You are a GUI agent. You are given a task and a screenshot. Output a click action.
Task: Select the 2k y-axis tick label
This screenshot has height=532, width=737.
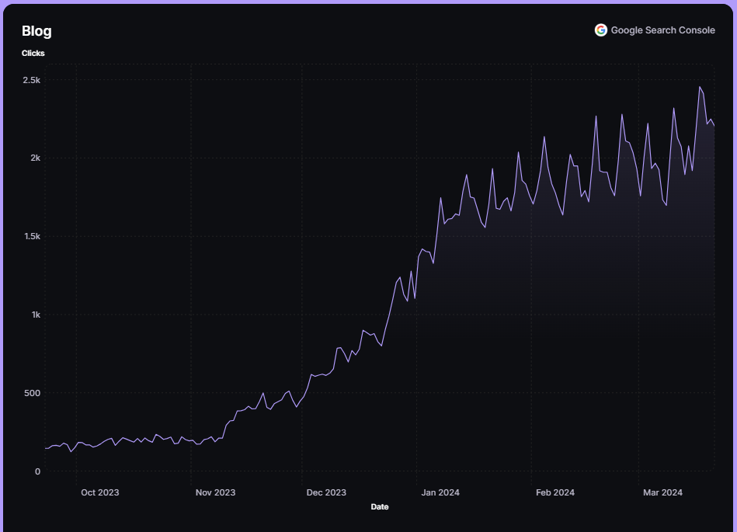[x=36, y=158]
